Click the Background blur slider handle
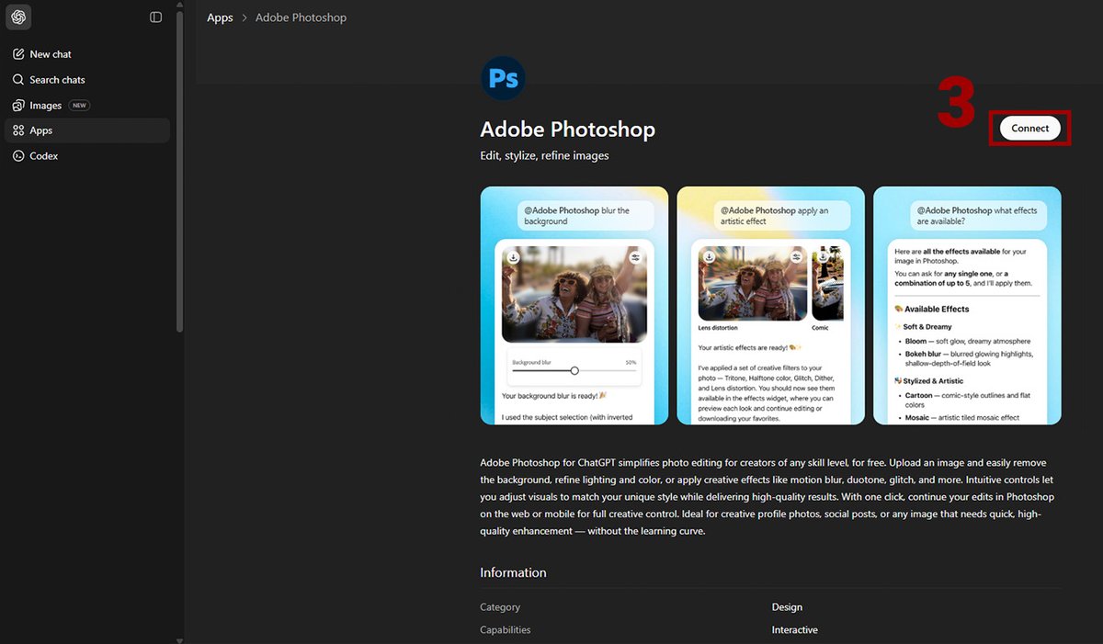1103x644 pixels. pos(574,370)
